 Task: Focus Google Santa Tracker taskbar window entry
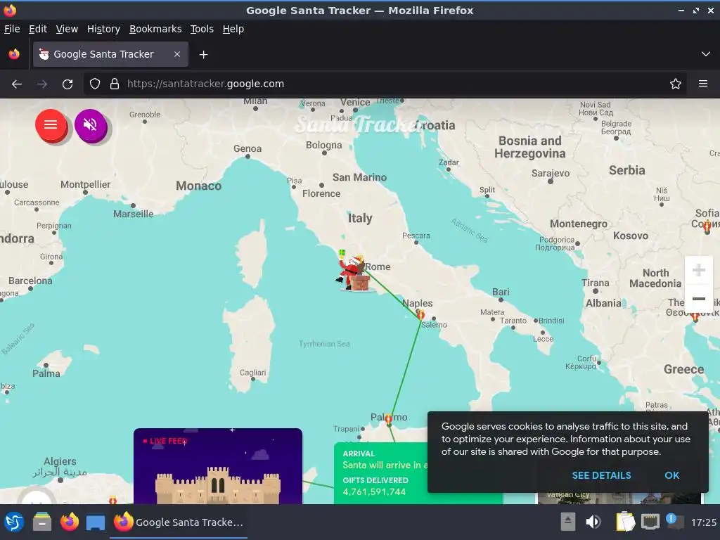point(179,522)
